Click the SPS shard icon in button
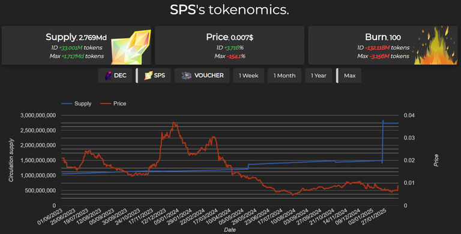Screen dimensions: 461x234 (148, 75)
